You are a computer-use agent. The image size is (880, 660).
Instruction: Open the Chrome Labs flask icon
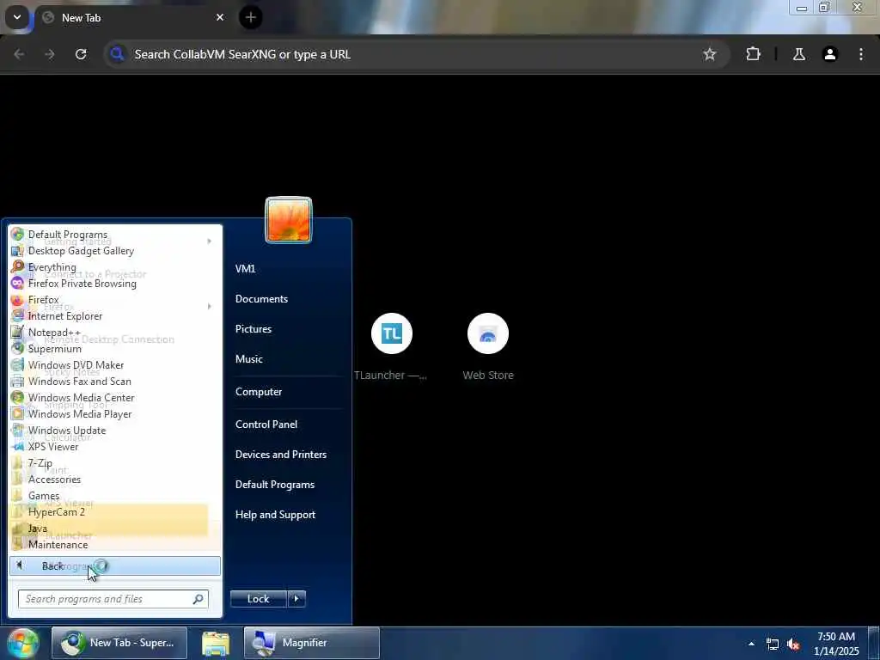799,54
